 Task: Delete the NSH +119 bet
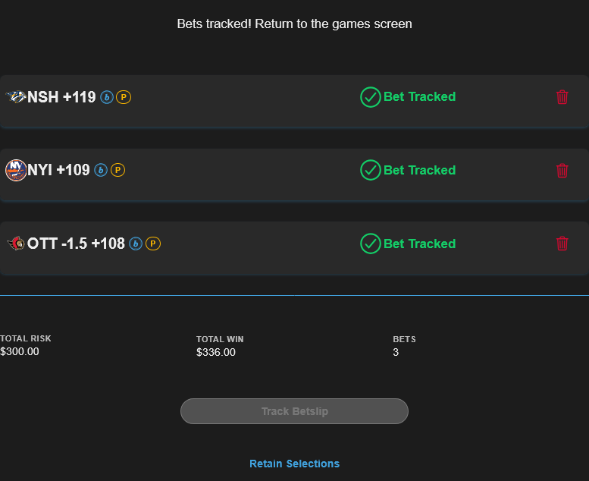pyautogui.click(x=562, y=97)
